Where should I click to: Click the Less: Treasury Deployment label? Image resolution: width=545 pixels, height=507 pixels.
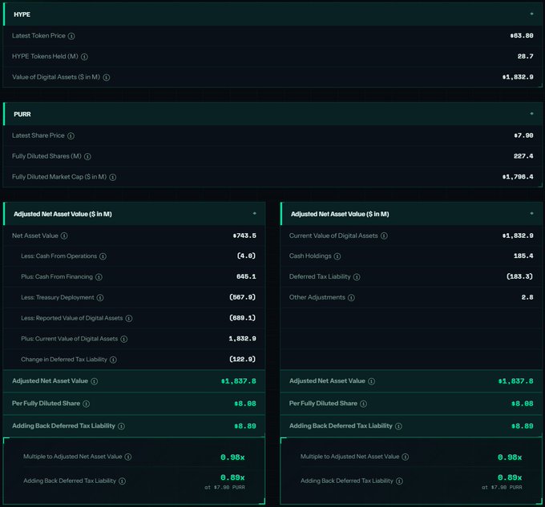(58, 298)
